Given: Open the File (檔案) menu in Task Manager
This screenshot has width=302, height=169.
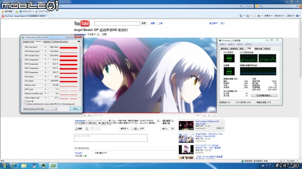Looking at the screenshot, I should click(x=223, y=45).
